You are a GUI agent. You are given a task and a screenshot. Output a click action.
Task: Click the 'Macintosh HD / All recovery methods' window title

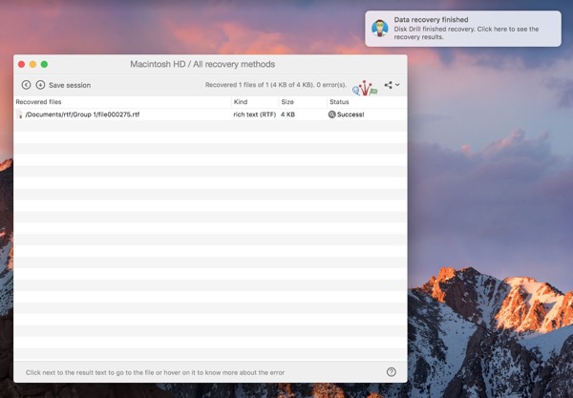coord(202,64)
